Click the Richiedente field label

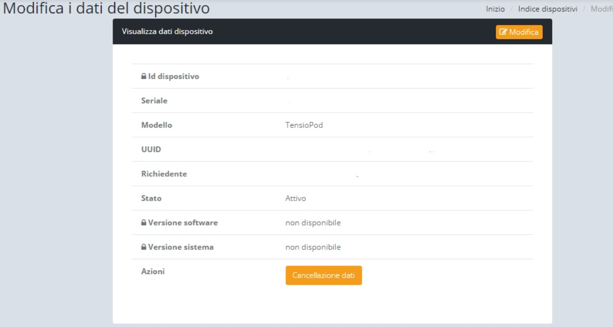164,174
